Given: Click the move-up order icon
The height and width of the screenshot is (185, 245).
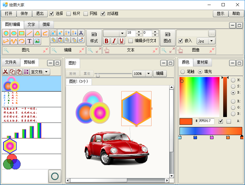Looking at the screenshot, I should tap(67, 33).
